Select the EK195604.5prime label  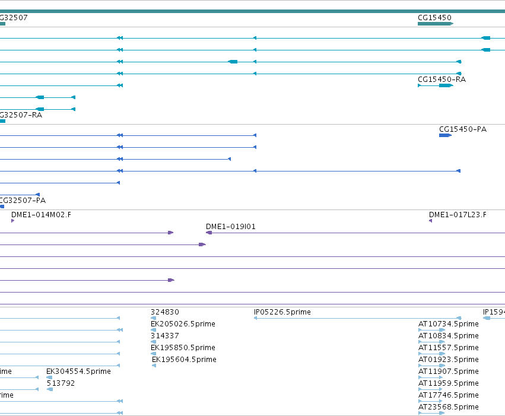[184, 360]
